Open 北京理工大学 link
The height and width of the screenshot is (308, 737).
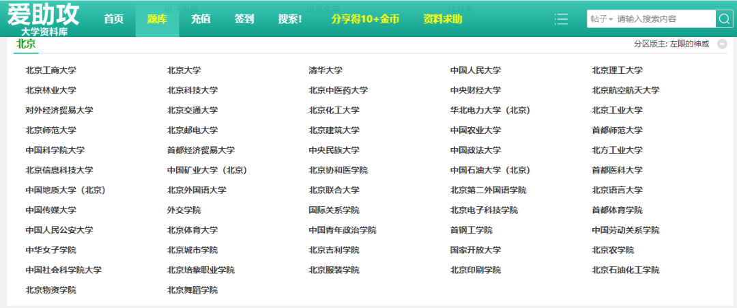pyautogui.click(x=617, y=70)
